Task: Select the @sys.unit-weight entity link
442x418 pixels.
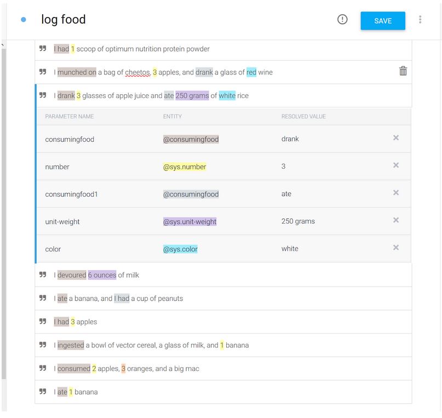Action: 190,221
